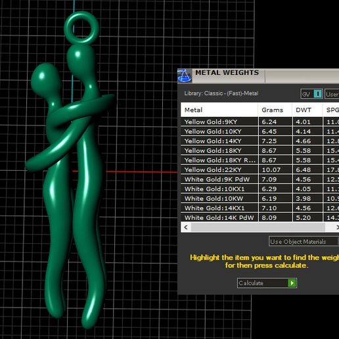The image size is (339, 339).
Task: Select the White Gold:10KX1 row
Action: point(260,189)
